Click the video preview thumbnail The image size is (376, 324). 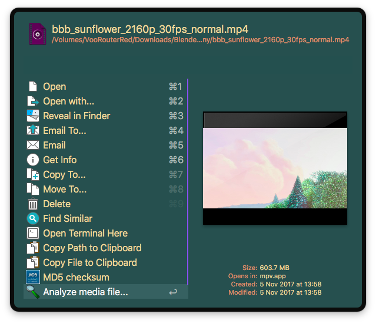pos(275,168)
